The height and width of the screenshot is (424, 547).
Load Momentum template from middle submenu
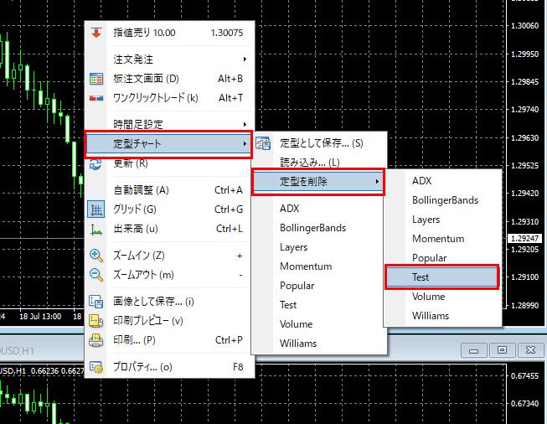point(319,266)
